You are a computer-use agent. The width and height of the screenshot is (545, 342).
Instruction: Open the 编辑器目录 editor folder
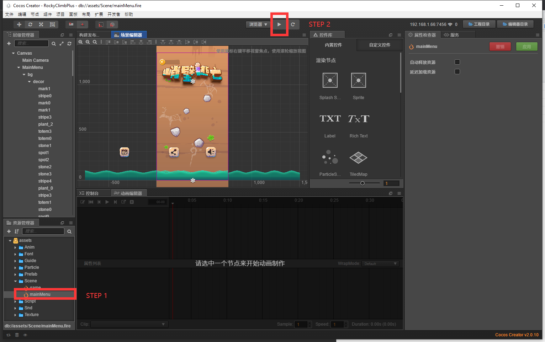515,24
